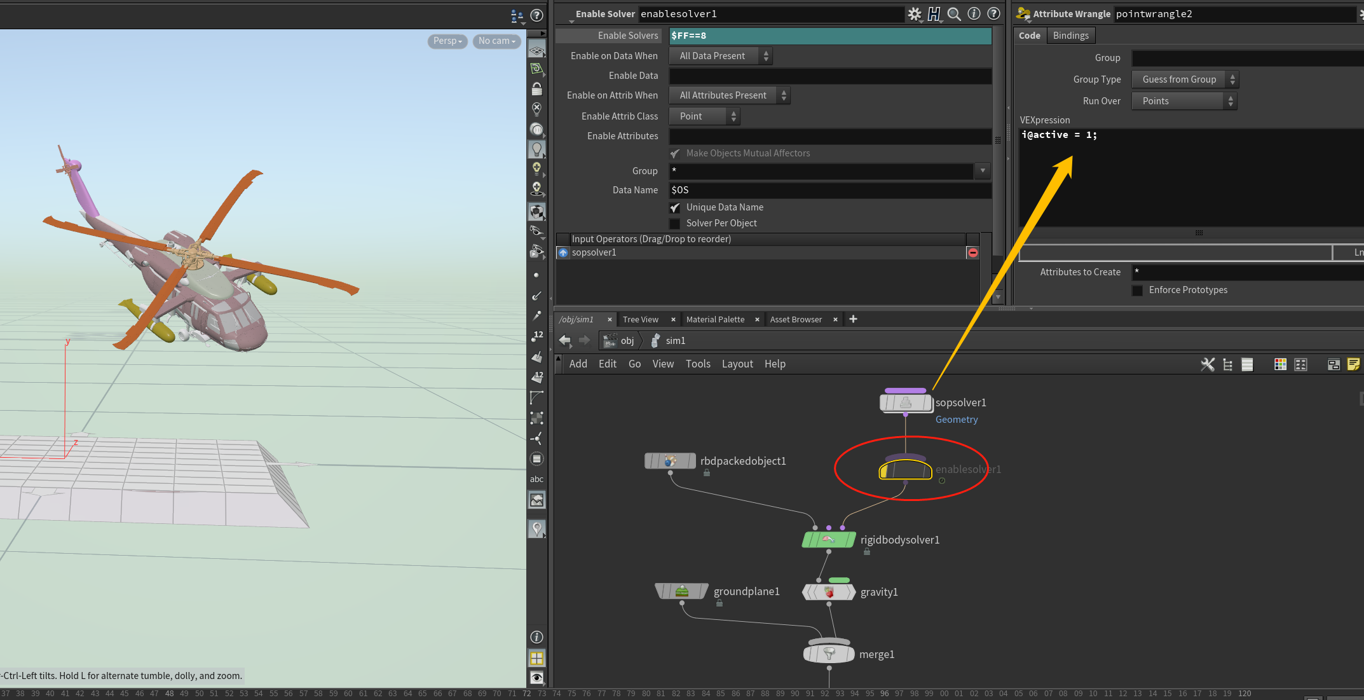Toggle the Enforce Prototypes checkbox
Image resolution: width=1364 pixels, height=700 pixels.
click(x=1138, y=291)
